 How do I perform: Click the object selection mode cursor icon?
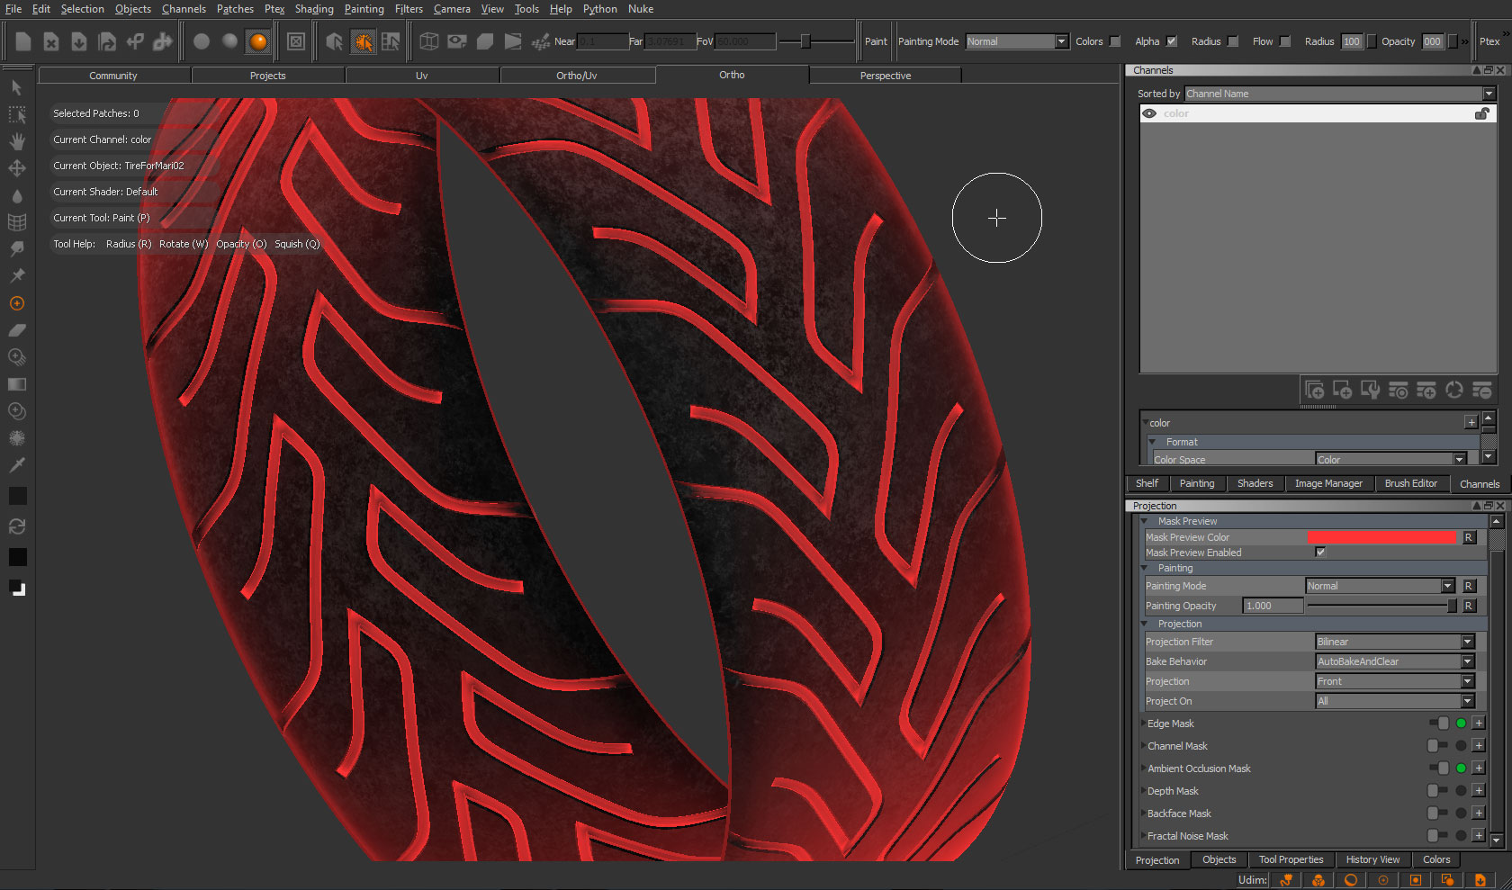[335, 41]
